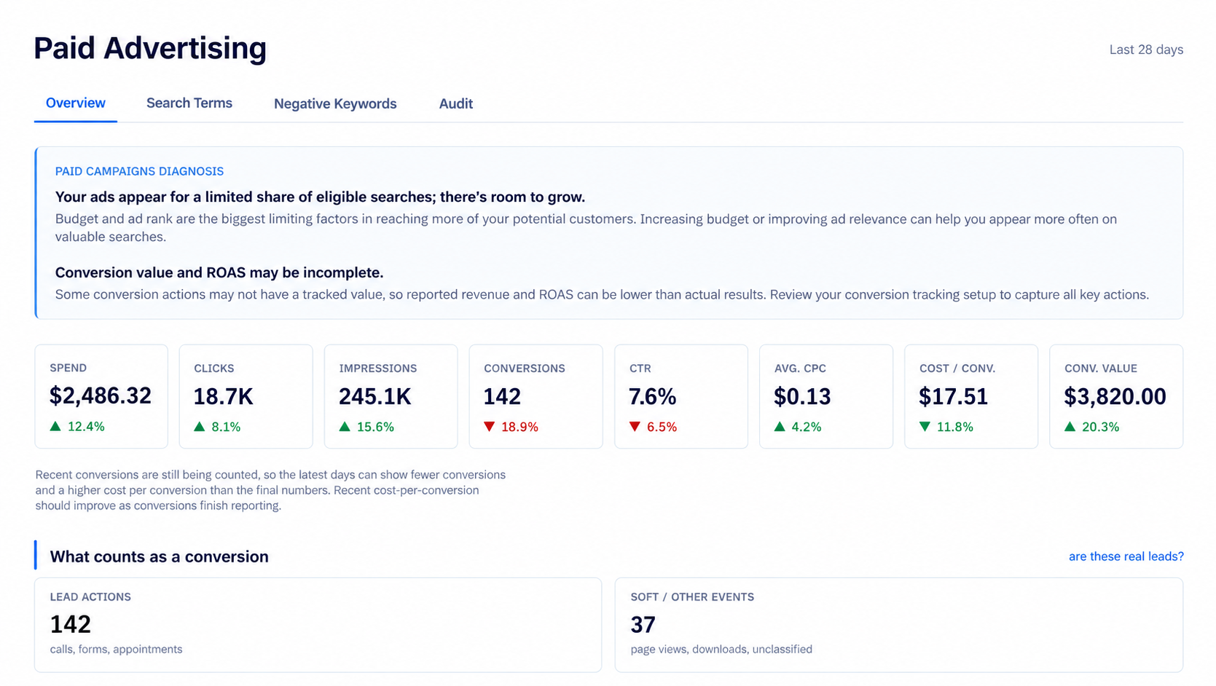Select the Conversions card value 142

(x=502, y=396)
